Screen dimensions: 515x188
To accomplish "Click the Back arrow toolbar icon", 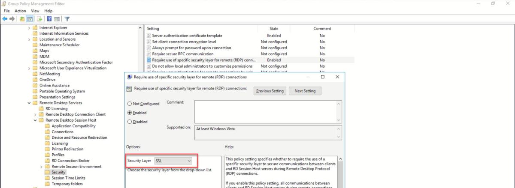I will tap(5, 19).
